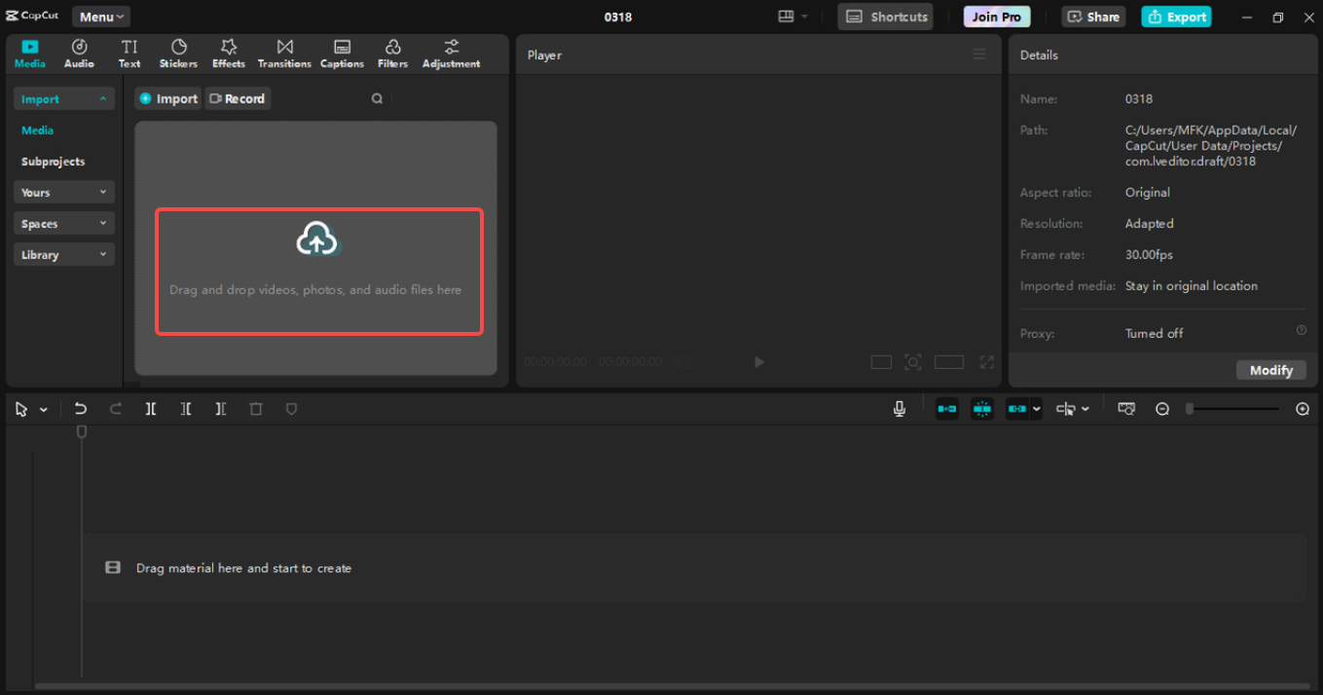Click the trash delete icon

pyautogui.click(x=256, y=410)
